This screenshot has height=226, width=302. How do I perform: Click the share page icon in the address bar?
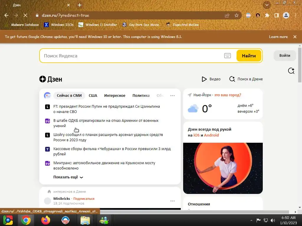227,15
